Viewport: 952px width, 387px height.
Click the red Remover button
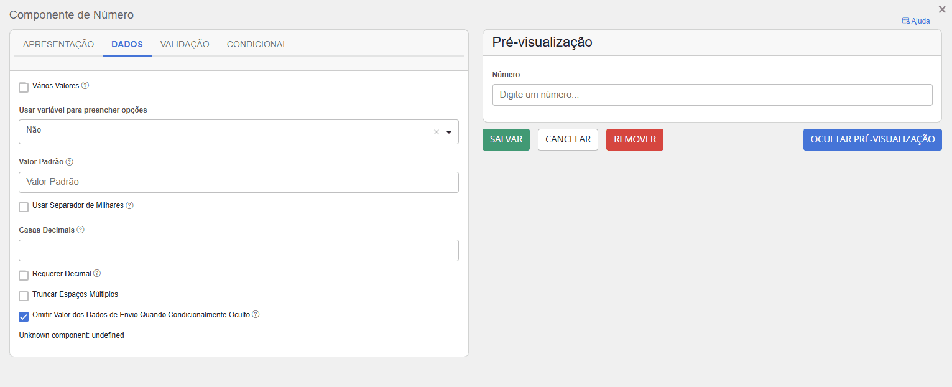[635, 139]
